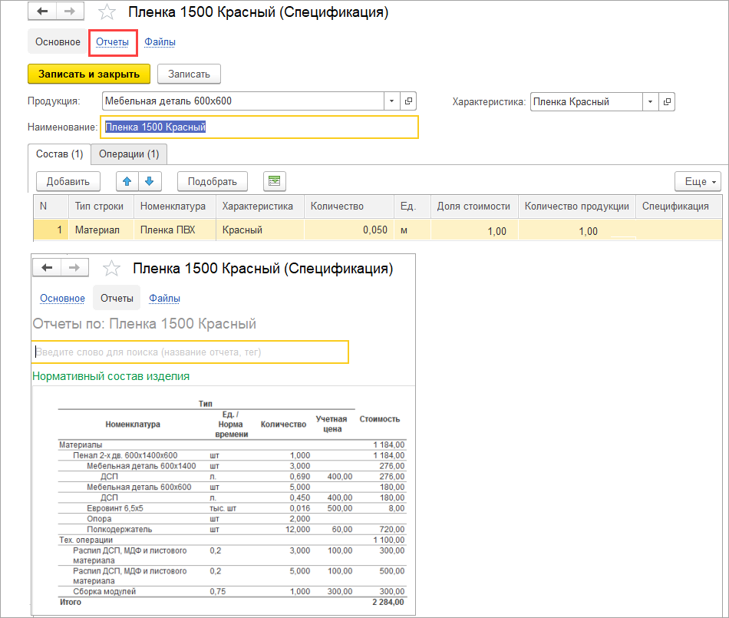Screen dimensions: 729x618
Task: Move the row down with the blue down arrow
Action: point(149,181)
